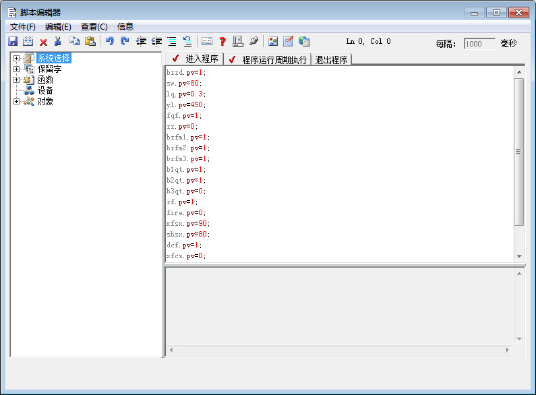Click the Redo arrow icon
Image resolution: width=536 pixels, height=395 pixels.
point(125,42)
